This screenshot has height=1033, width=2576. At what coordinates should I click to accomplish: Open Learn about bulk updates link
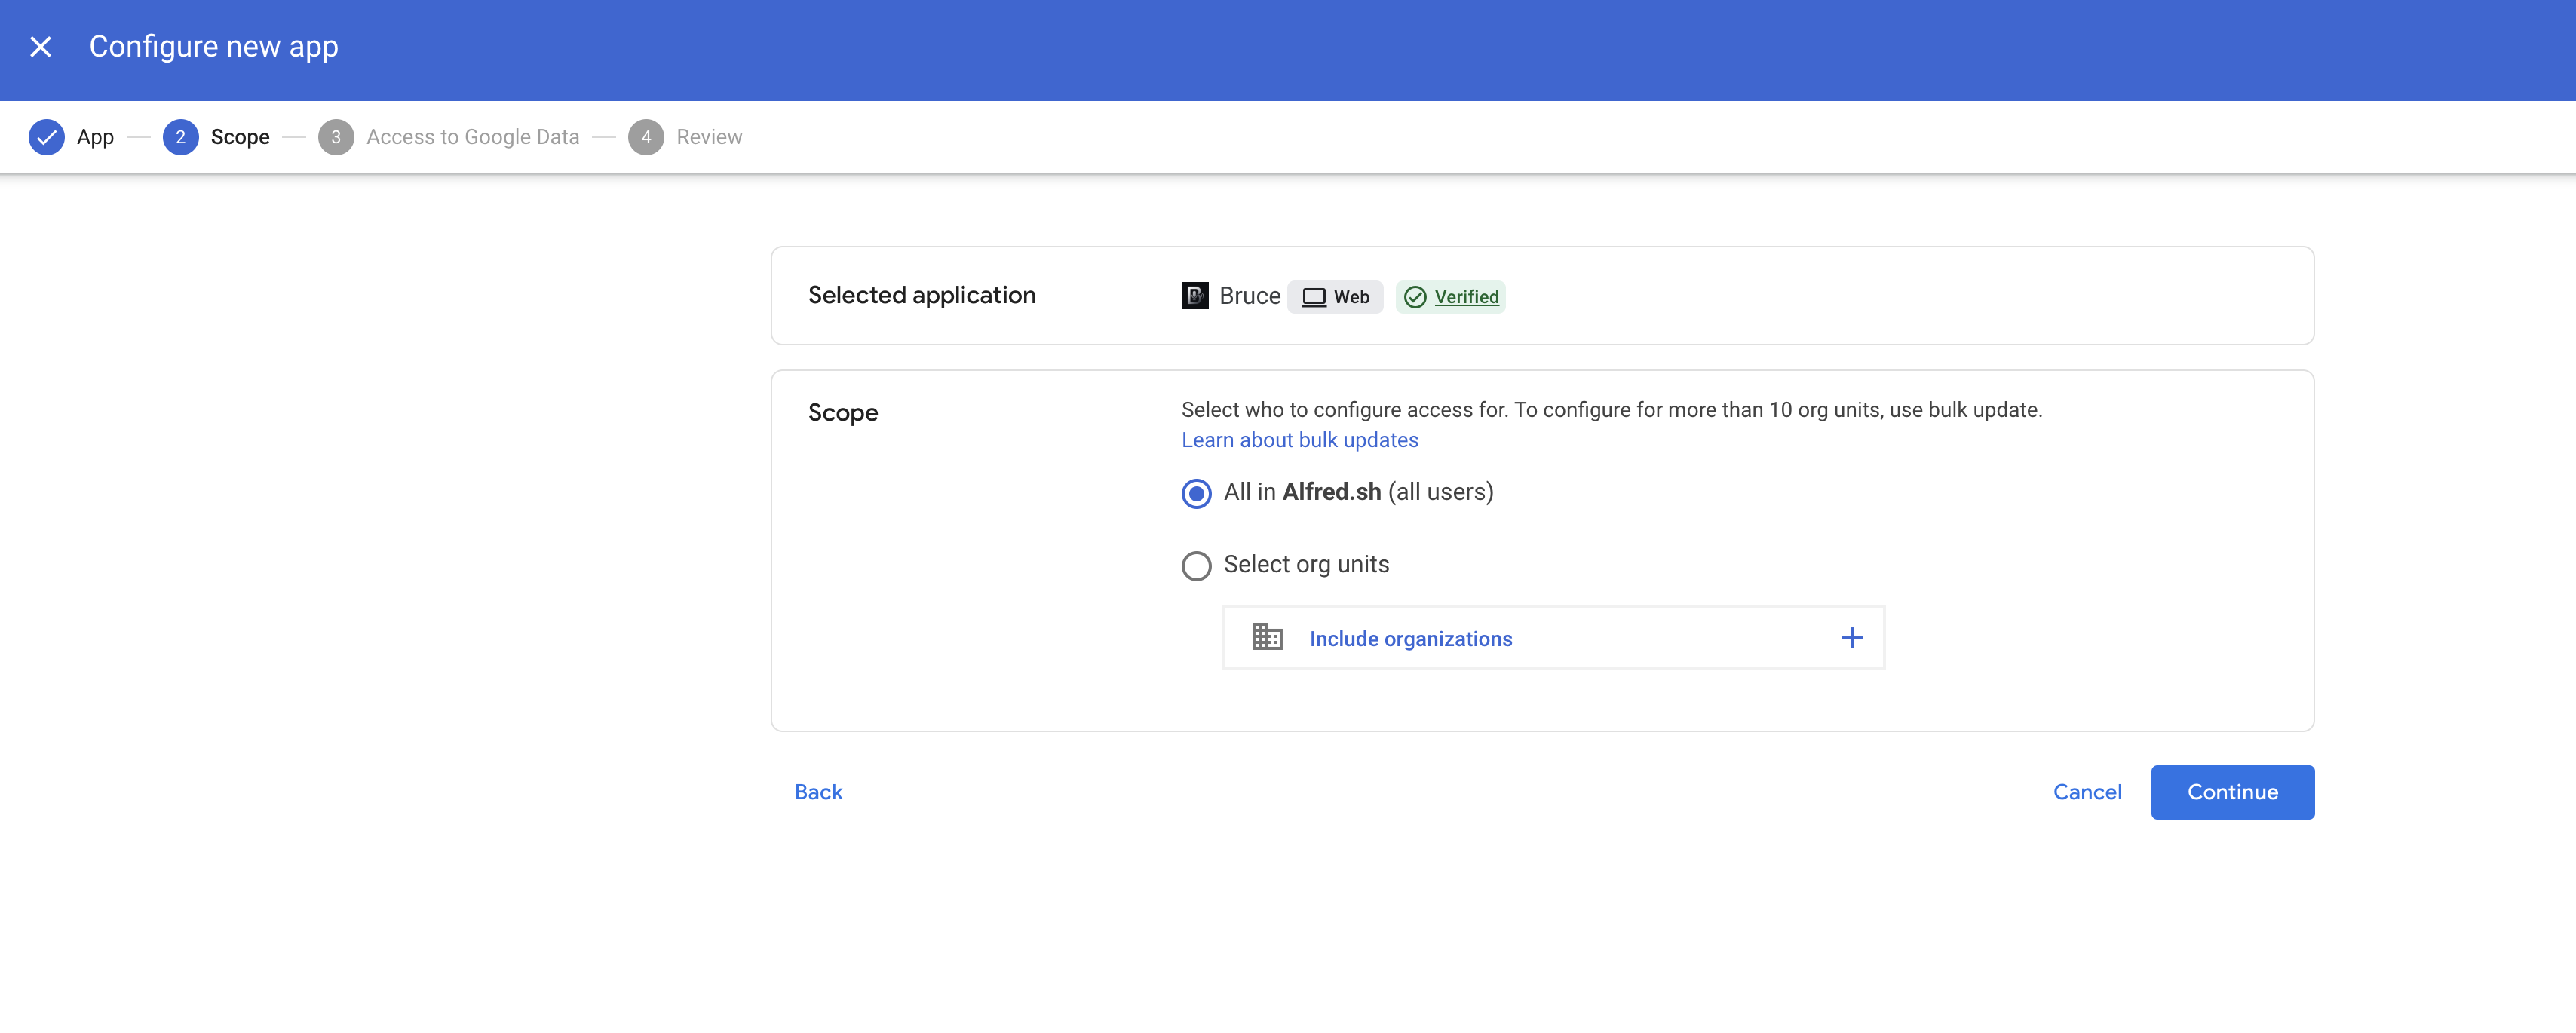click(x=1299, y=440)
